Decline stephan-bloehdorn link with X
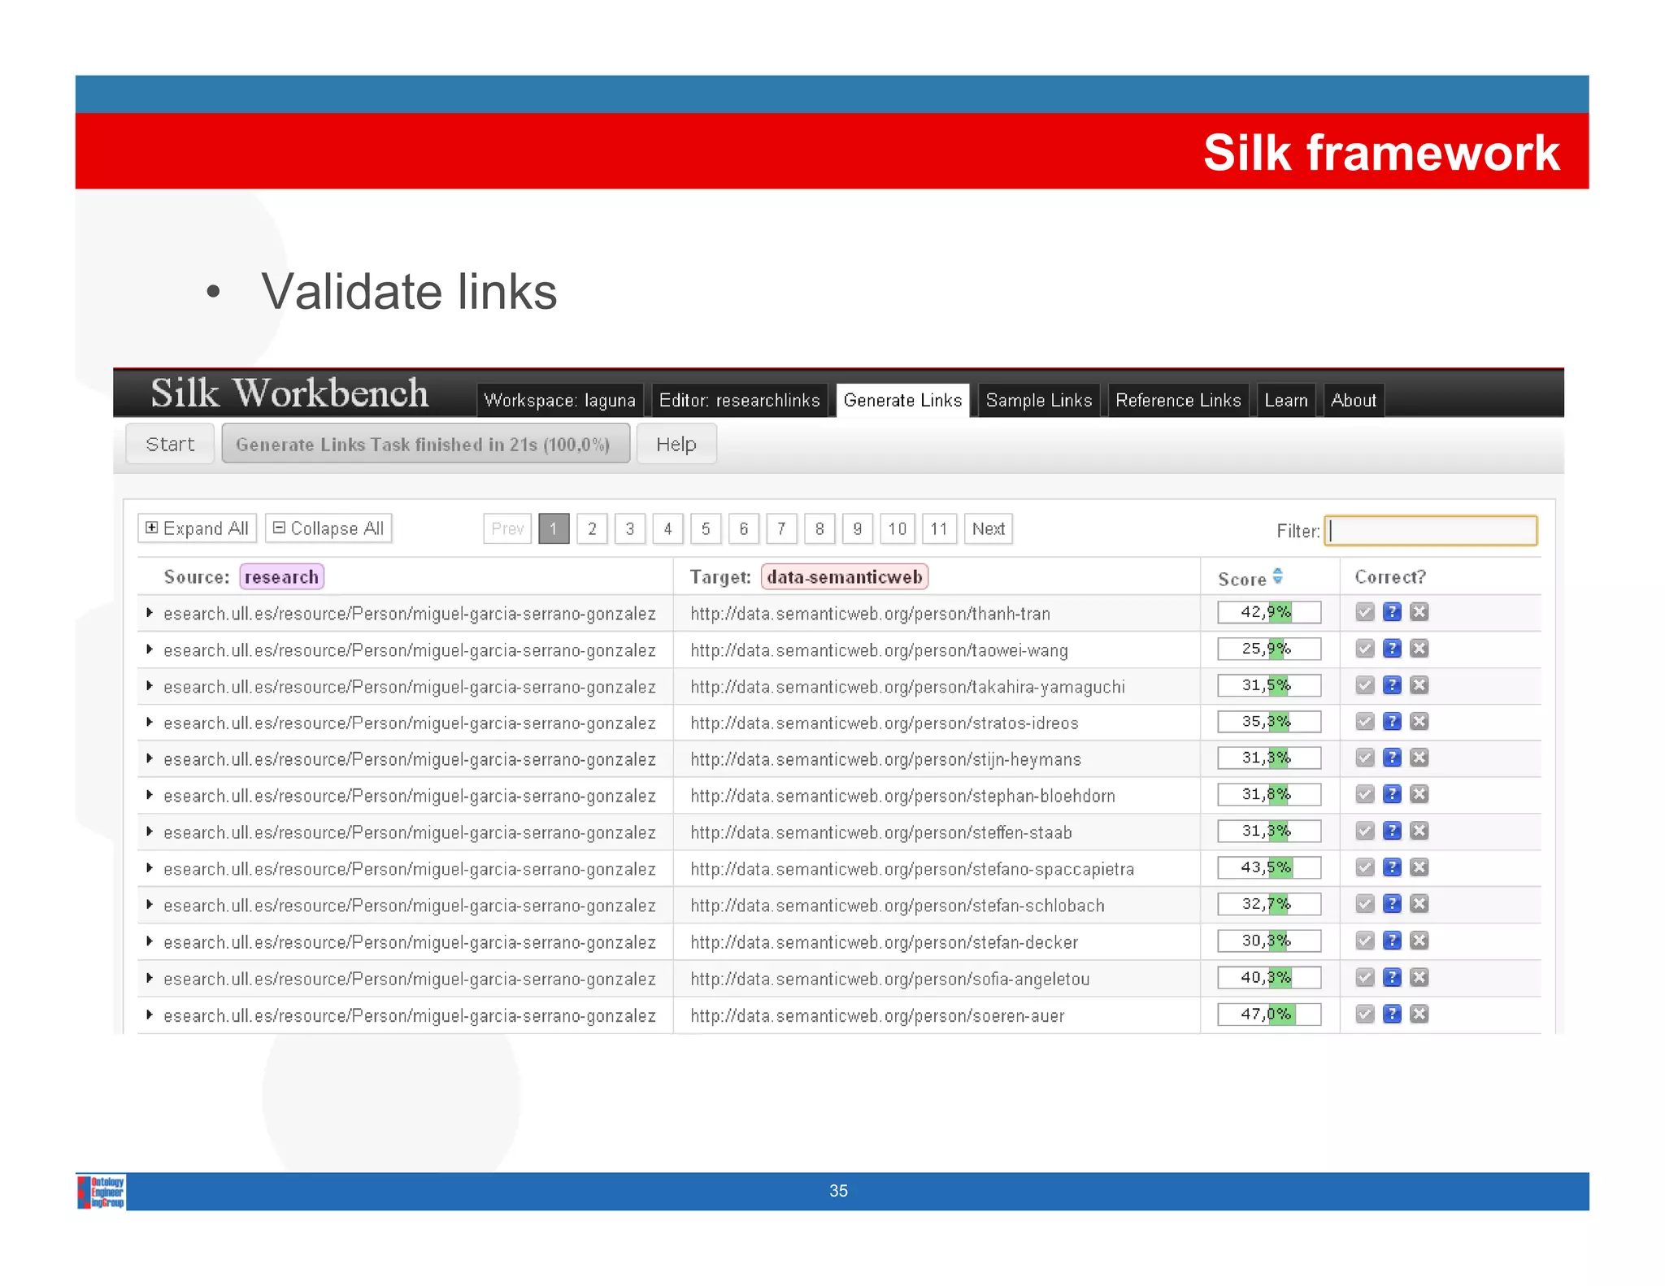1665x1286 pixels. point(1419,794)
